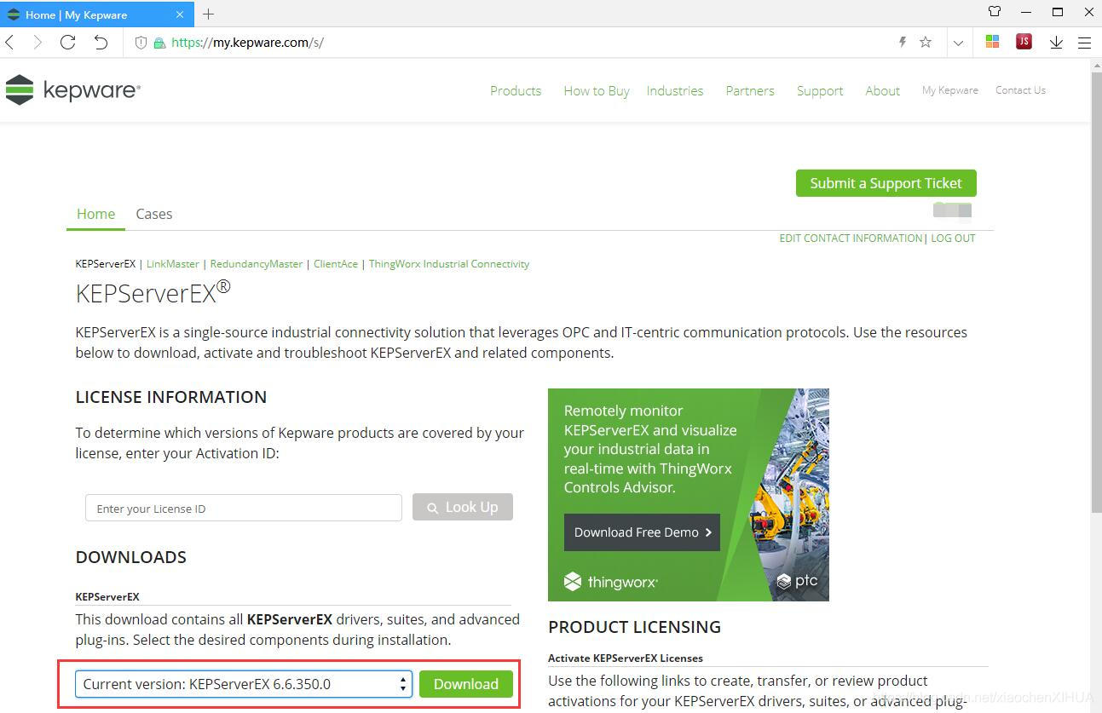Click the green lock icon in address bar

click(x=159, y=43)
